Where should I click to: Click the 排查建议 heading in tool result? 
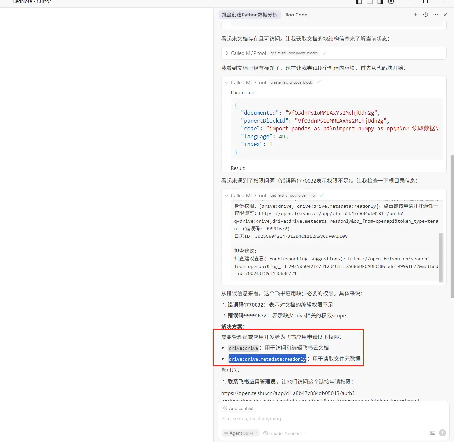coord(245,251)
